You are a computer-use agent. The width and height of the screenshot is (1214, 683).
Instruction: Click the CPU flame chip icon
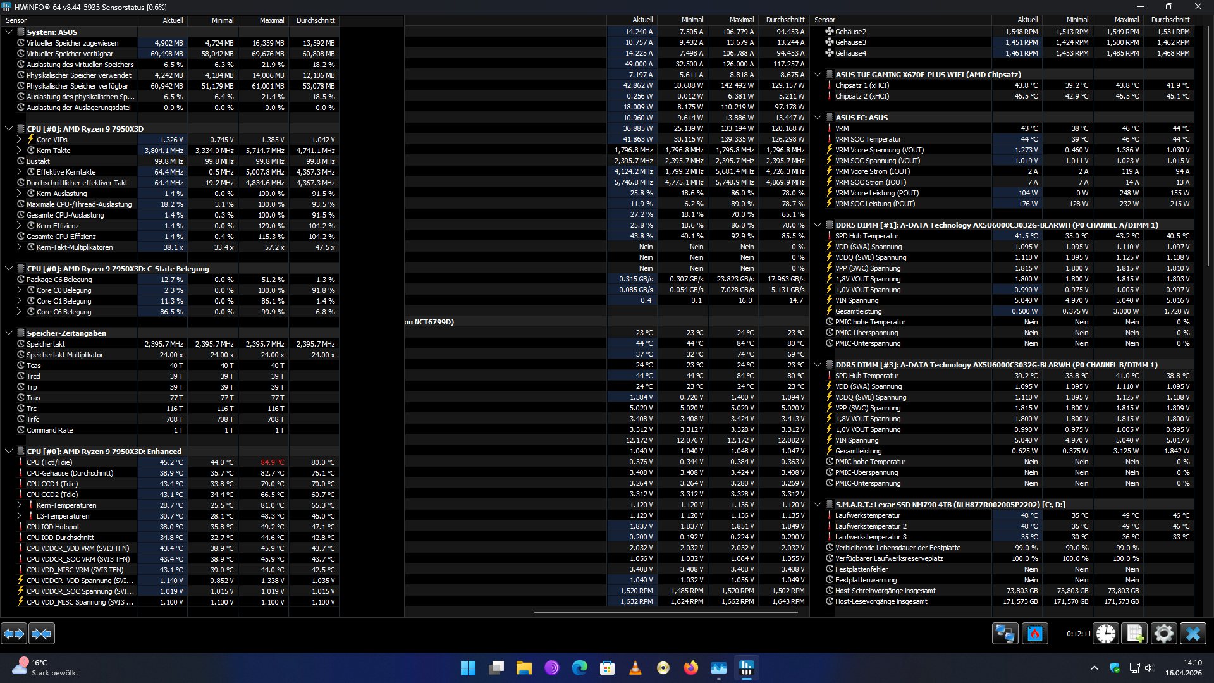pos(1034,633)
